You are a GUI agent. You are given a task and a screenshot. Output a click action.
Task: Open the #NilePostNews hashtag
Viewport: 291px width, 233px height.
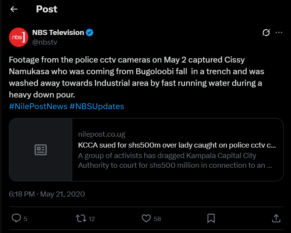pyautogui.click(x=38, y=106)
